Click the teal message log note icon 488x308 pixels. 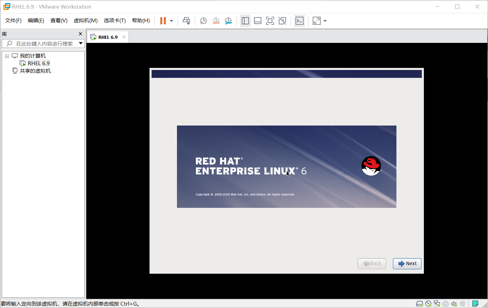point(475,304)
